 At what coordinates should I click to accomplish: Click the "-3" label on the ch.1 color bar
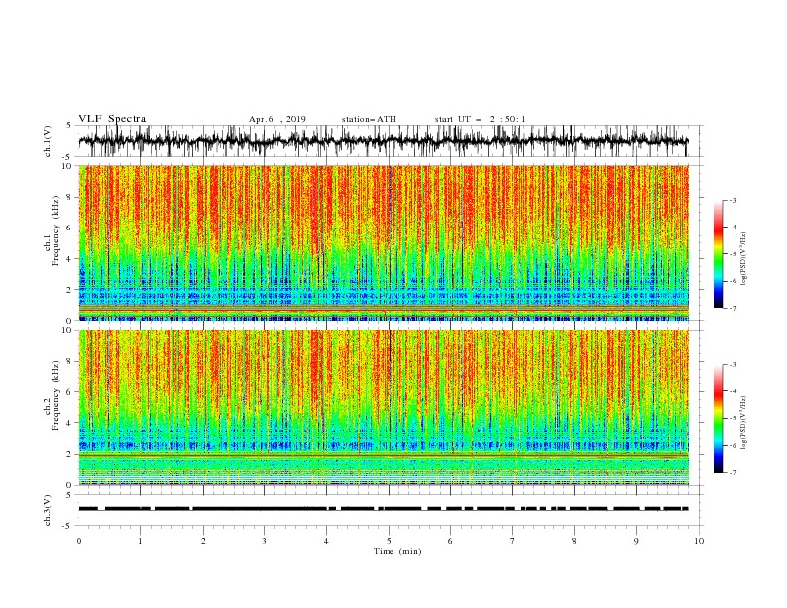733,200
